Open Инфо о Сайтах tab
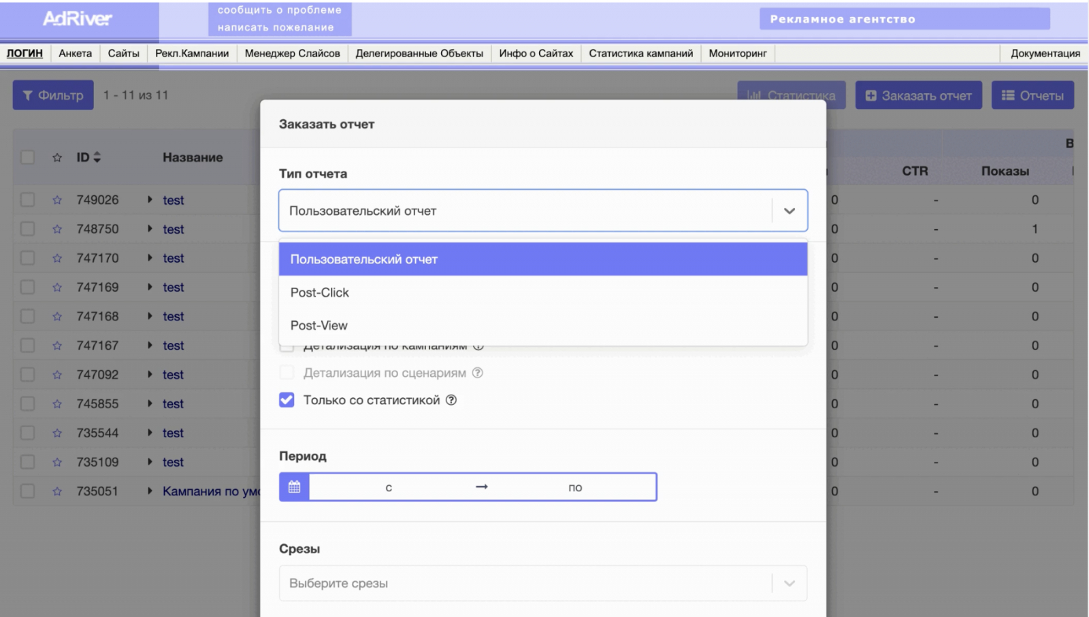The image size is (1089, 617). tap(536, 53)
